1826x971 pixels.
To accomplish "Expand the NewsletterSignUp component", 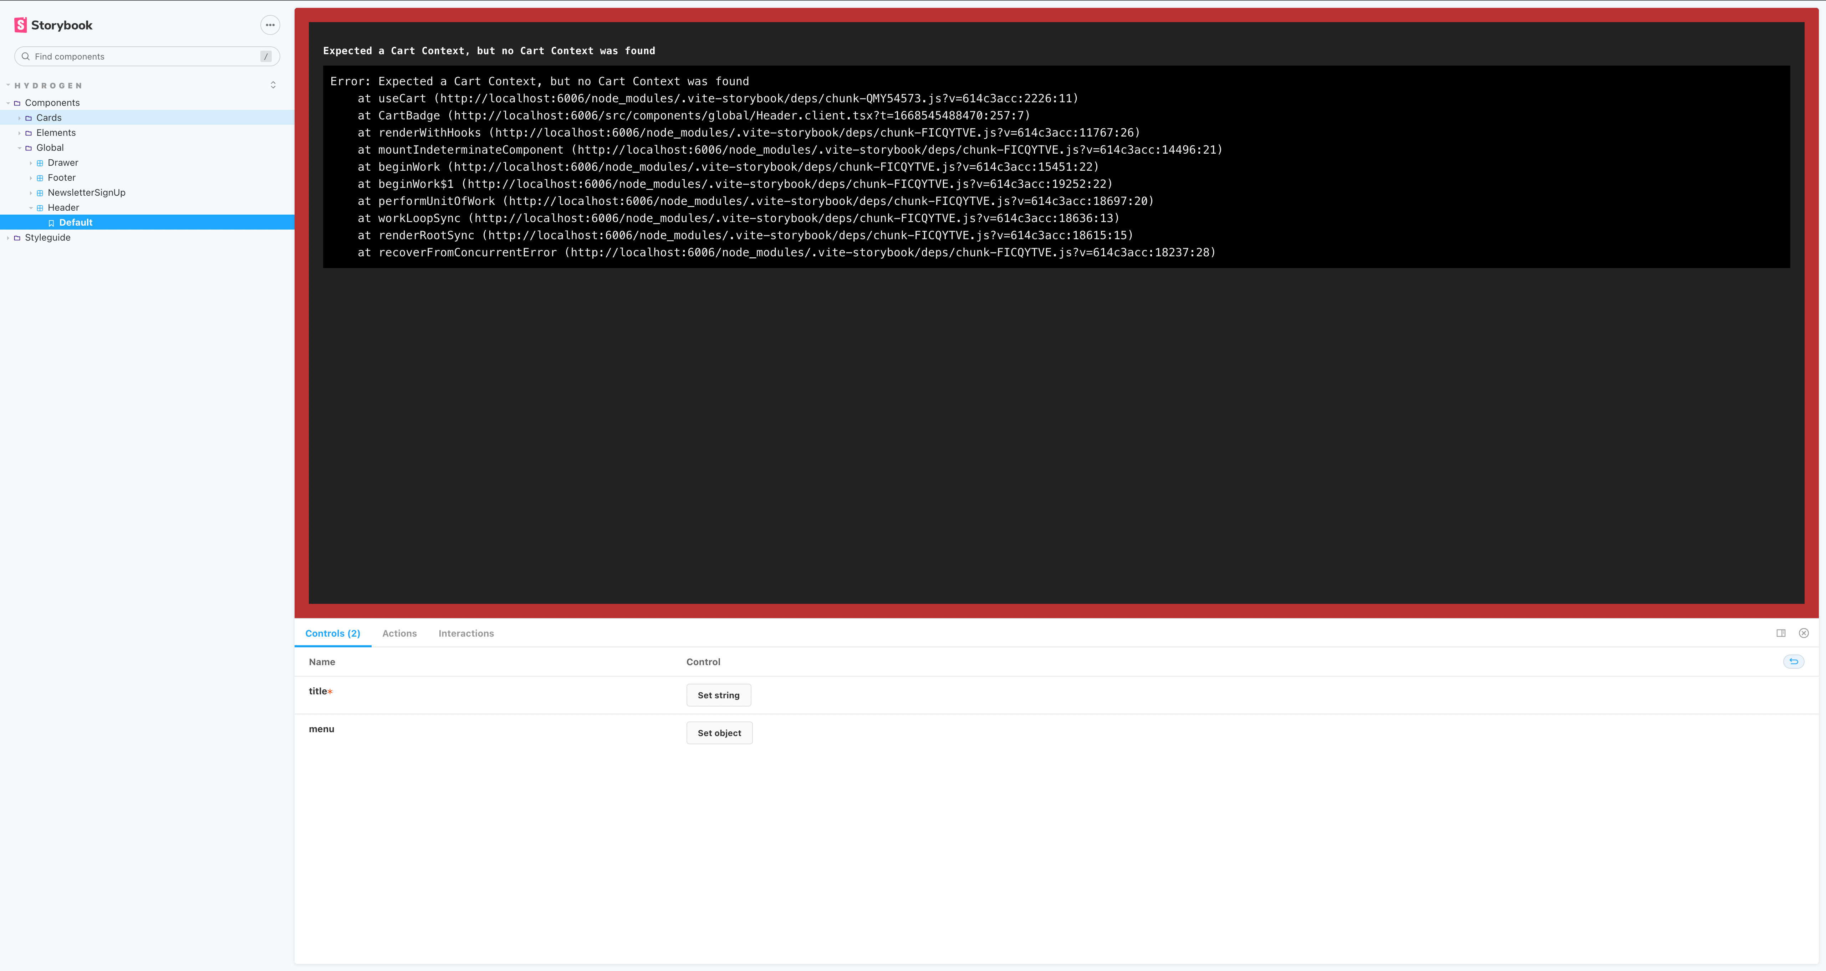I will (x=30, y=192).
